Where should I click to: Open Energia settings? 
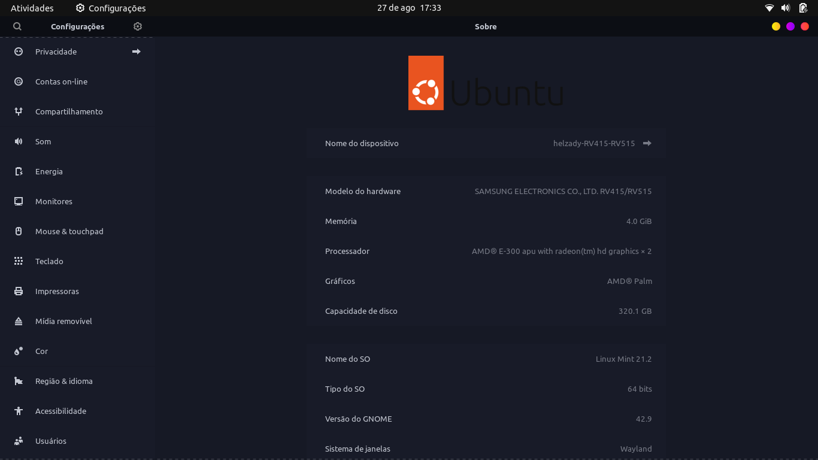point(77,171)
